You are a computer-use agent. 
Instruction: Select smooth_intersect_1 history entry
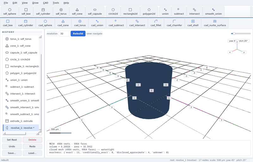click(x=21, y=107)
